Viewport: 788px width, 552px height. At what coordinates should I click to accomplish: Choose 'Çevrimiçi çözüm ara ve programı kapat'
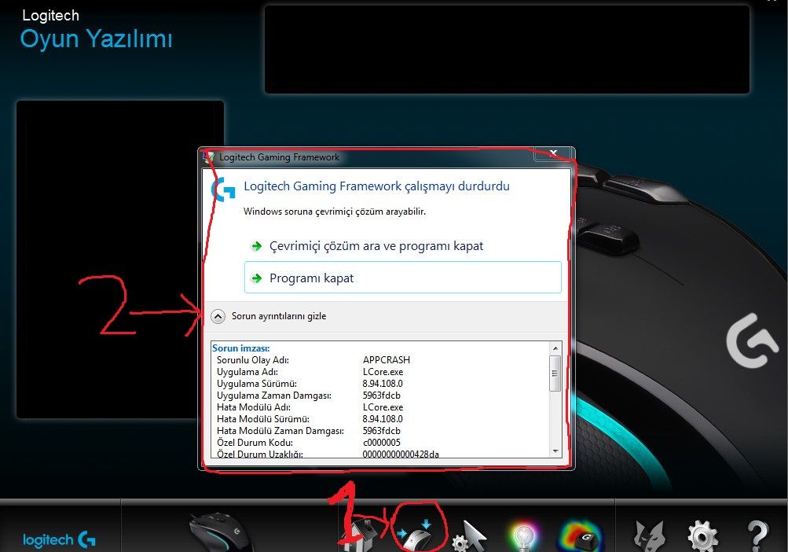pyautogui.click(x=376, y=246)
